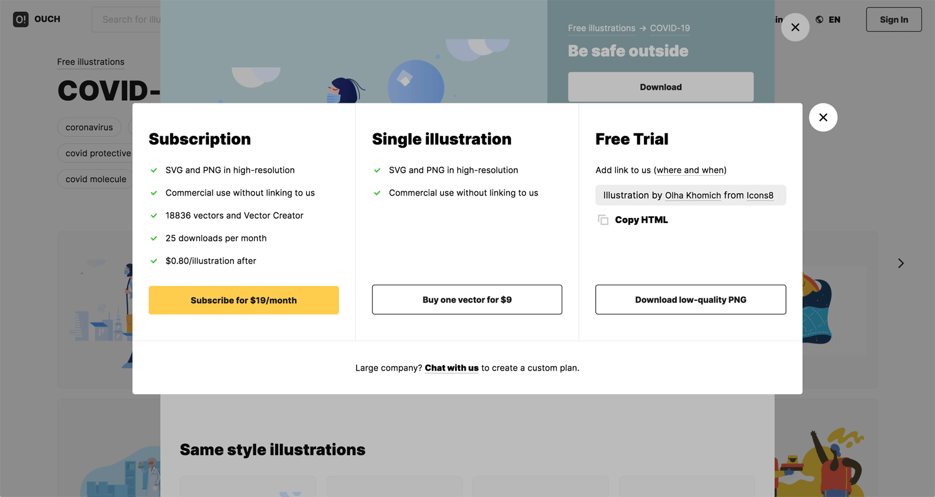Subscribe for $19/month
The width and height of the screenshot is (935, 497).
244,300
